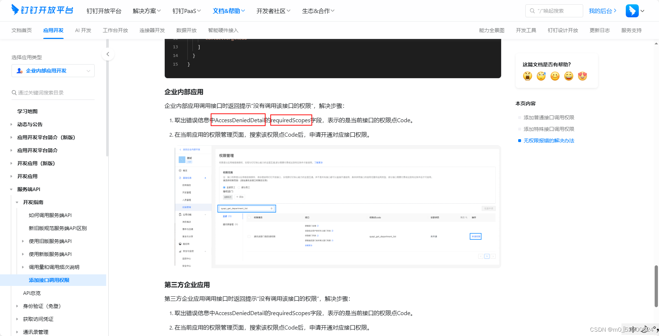
Task: Open 开发工具 link
Action: [x=526, y=30]
